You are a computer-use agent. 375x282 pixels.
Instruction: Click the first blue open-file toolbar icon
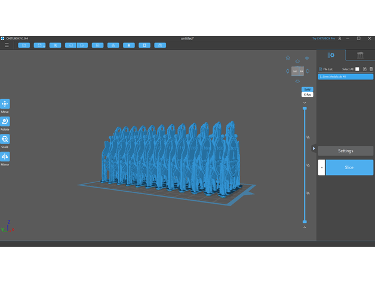24,45
